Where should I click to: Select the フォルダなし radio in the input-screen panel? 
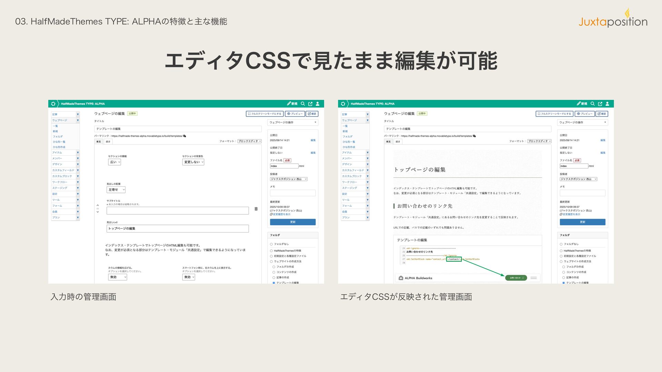pyautogui.click(x=271, y=244)
